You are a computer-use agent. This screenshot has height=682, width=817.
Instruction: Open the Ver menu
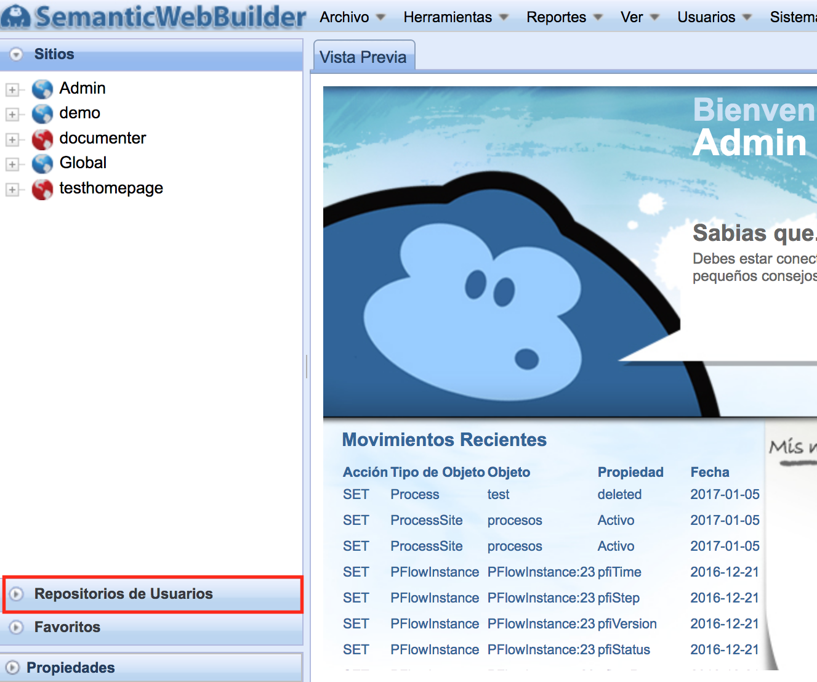[640, 17]
